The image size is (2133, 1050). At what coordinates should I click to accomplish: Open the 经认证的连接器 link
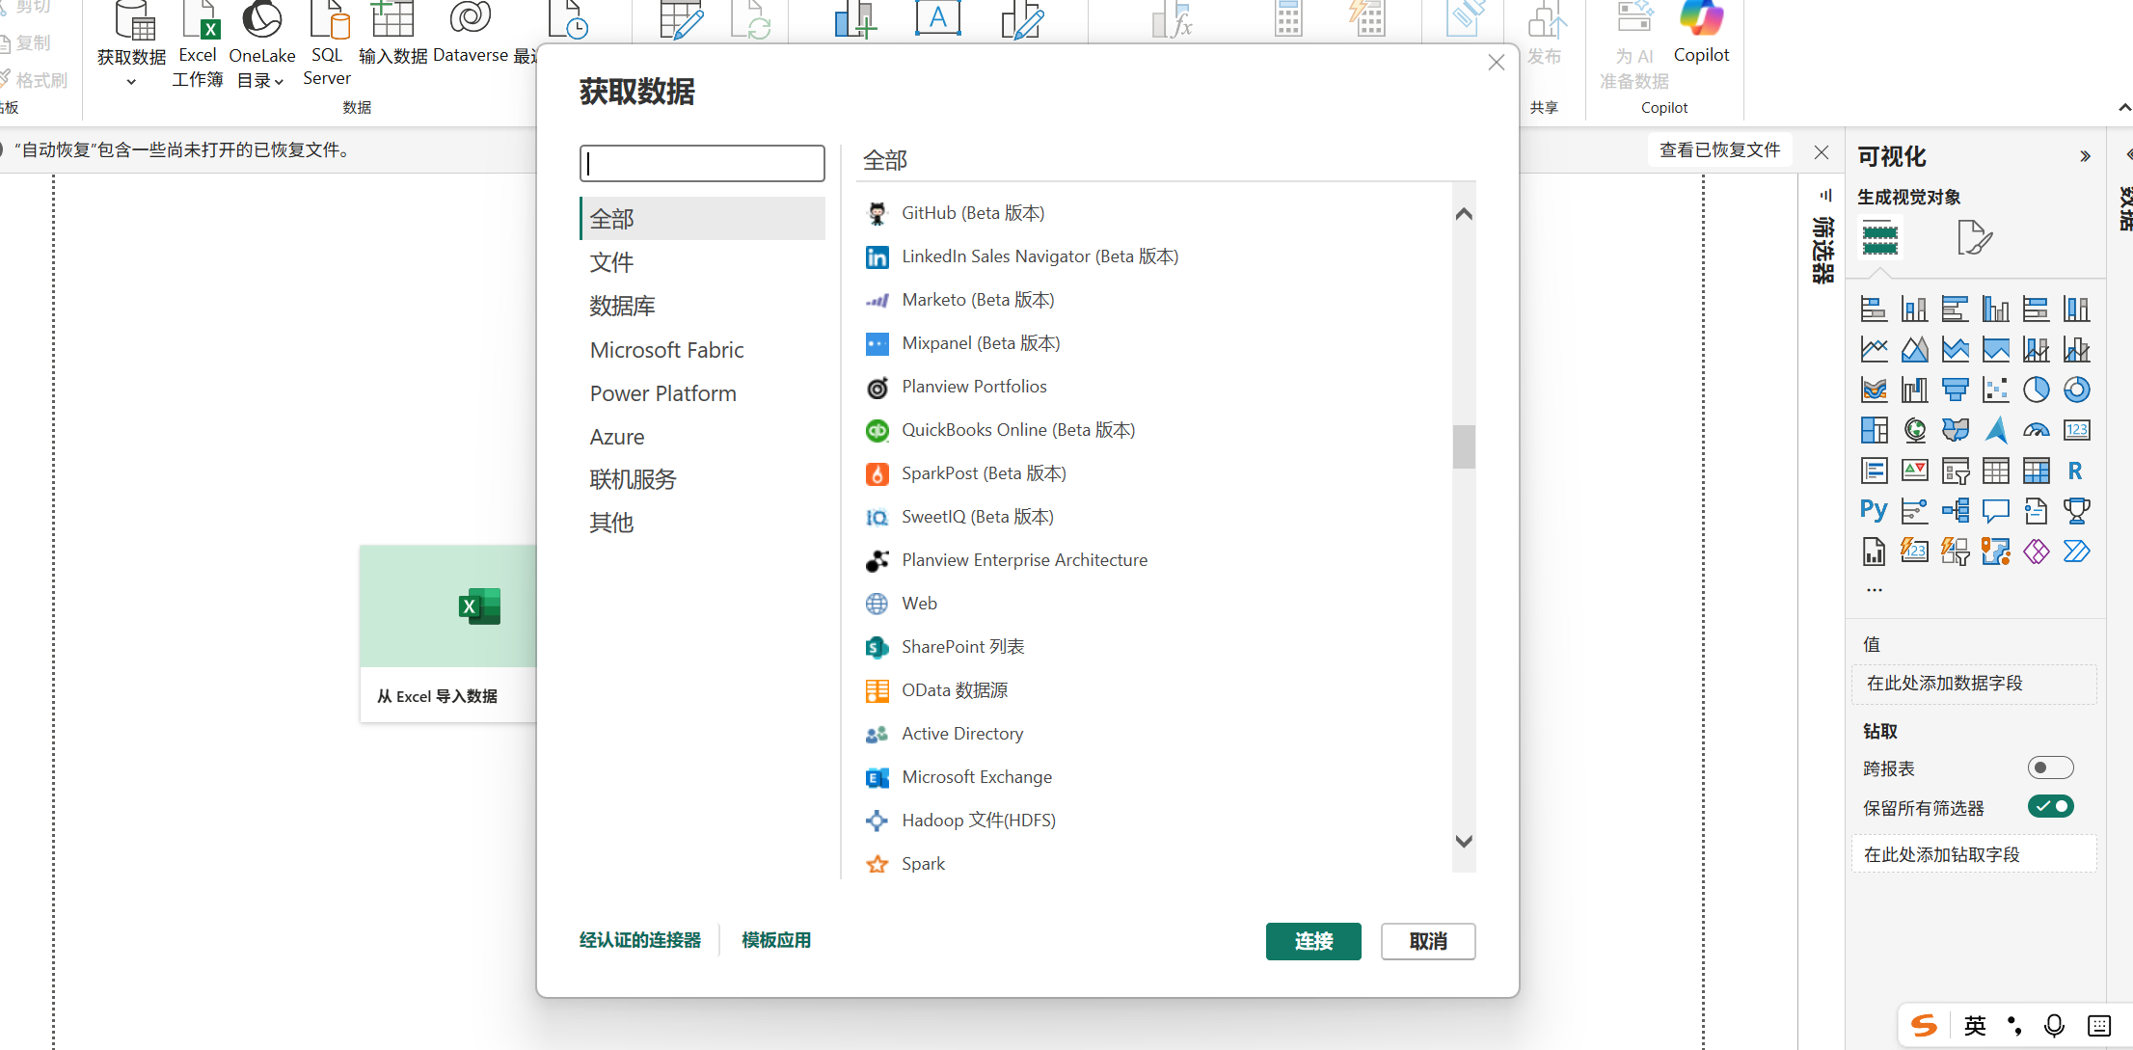click(x=640, y=940)
